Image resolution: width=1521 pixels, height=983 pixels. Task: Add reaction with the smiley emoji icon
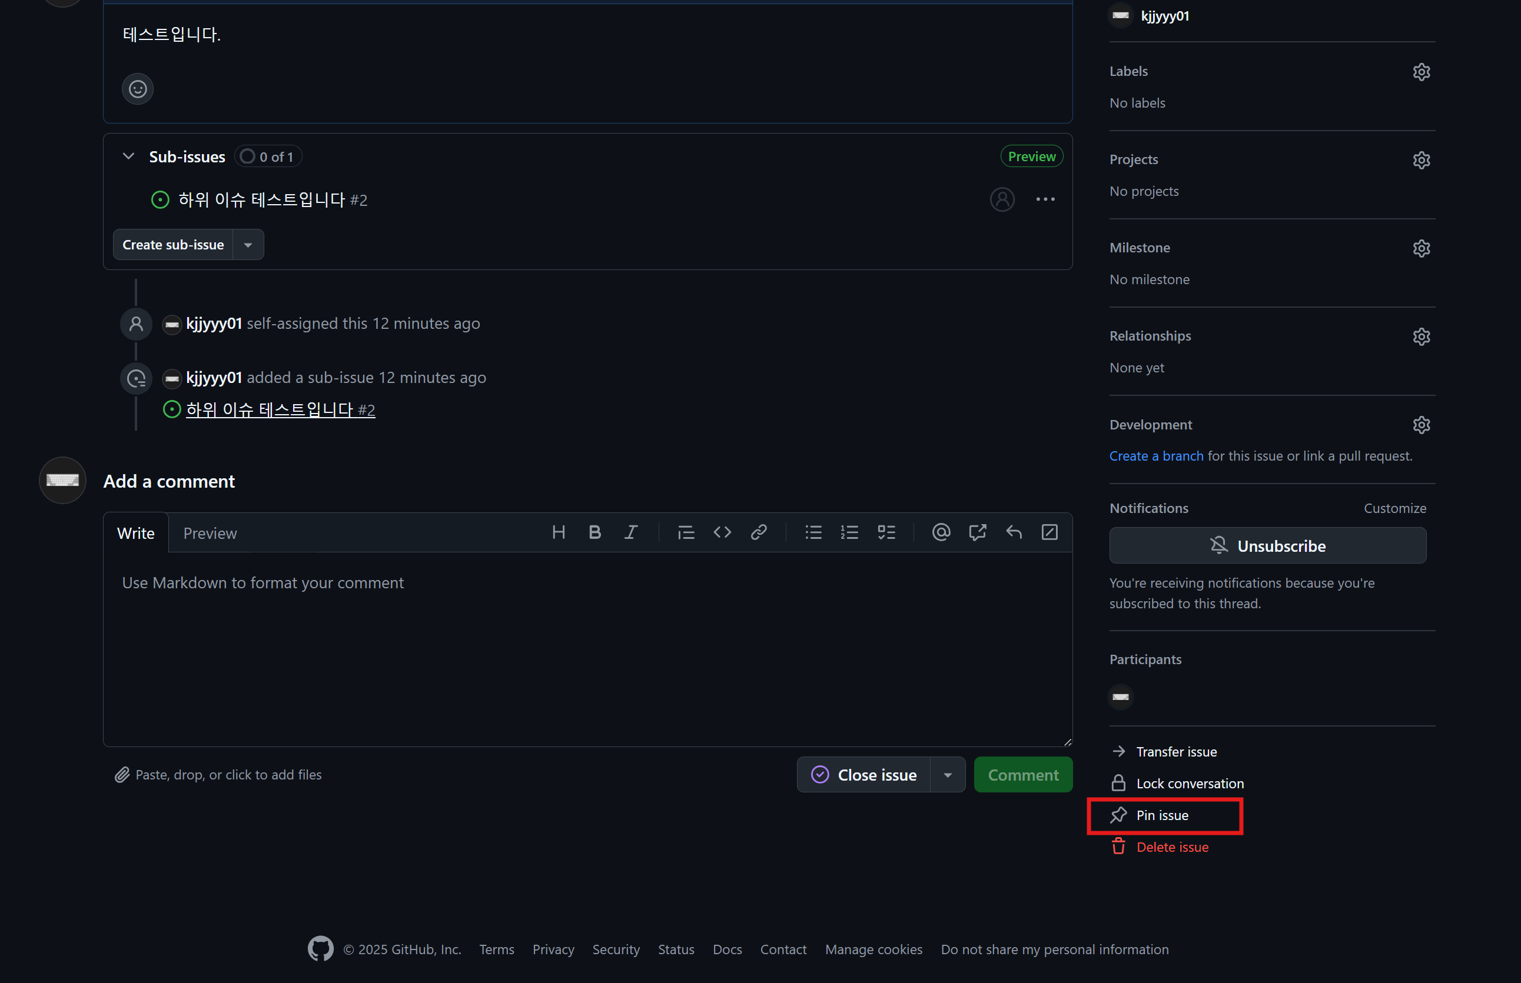138,89
